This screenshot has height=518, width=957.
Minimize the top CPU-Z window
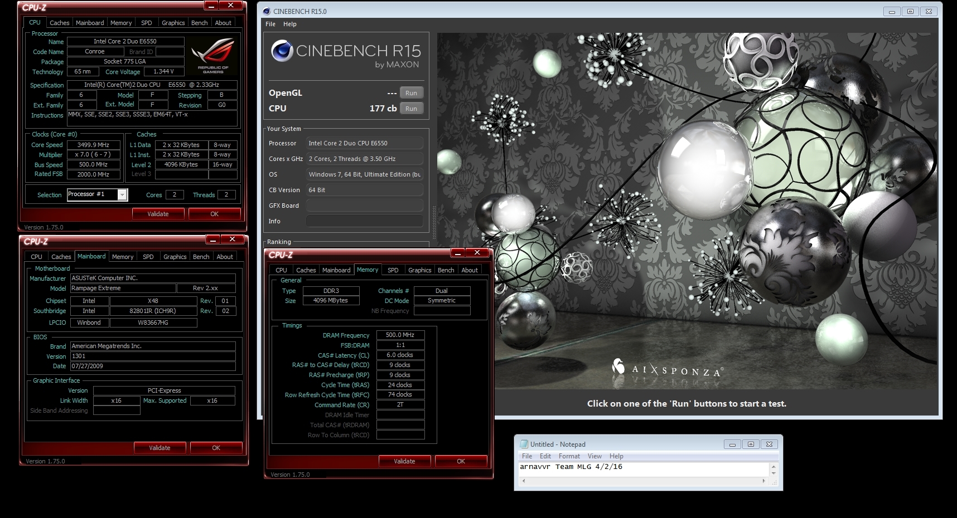(211, 6)
